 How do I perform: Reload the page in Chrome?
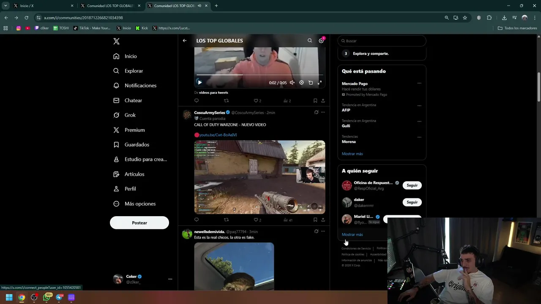point(26,18)
